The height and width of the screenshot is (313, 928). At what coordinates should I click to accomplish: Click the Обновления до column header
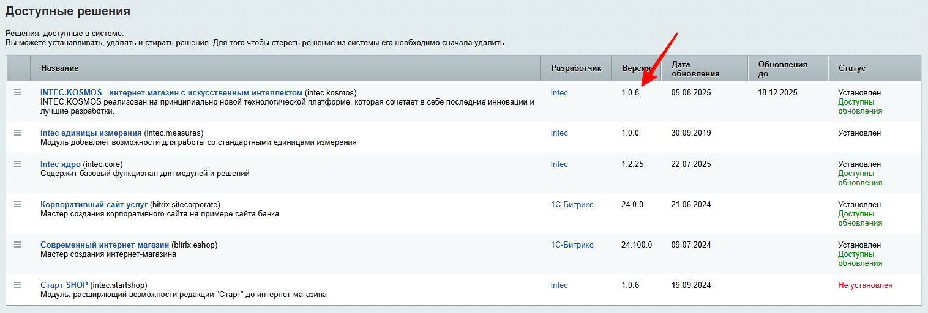(788, 68)
